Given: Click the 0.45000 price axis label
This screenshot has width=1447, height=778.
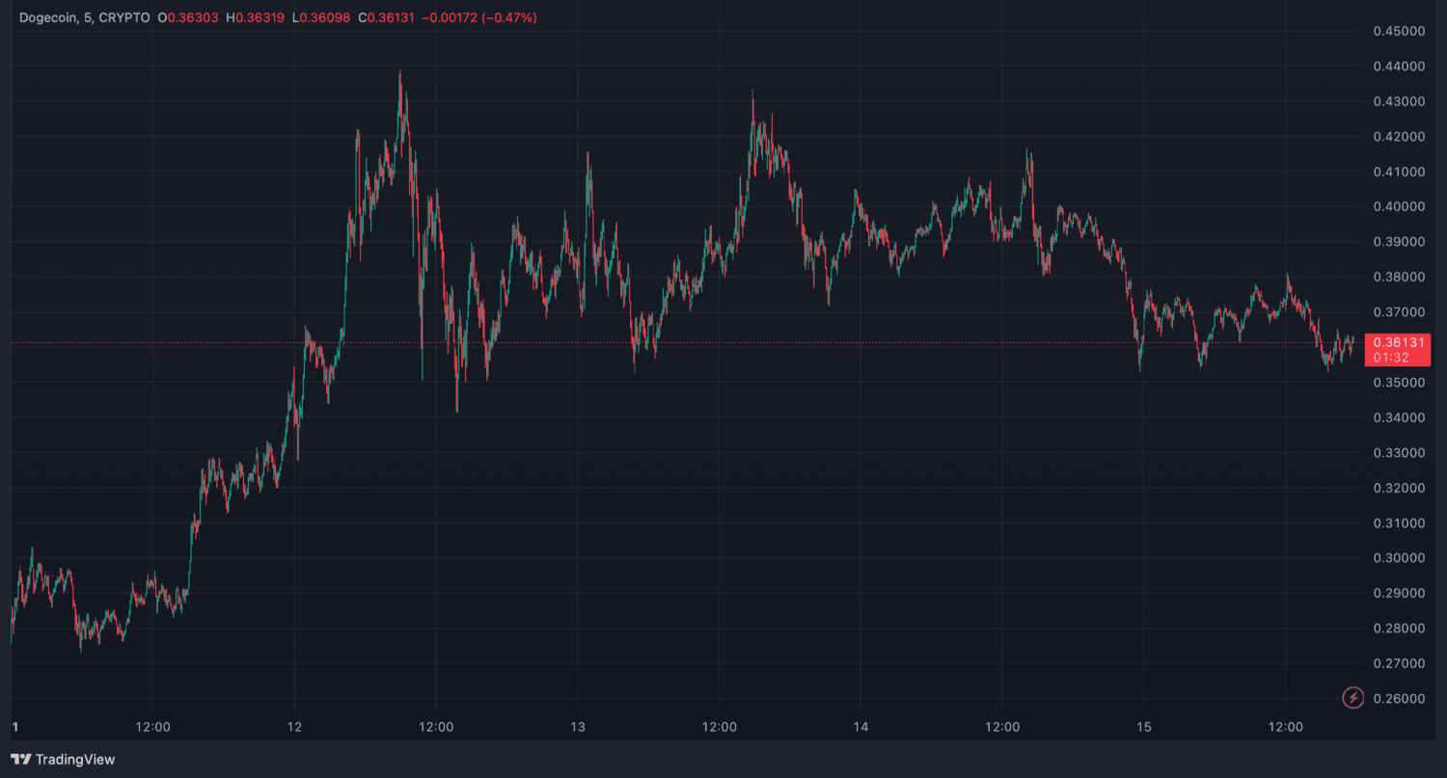Looking at the screenshot, I should coord(1399,31).
